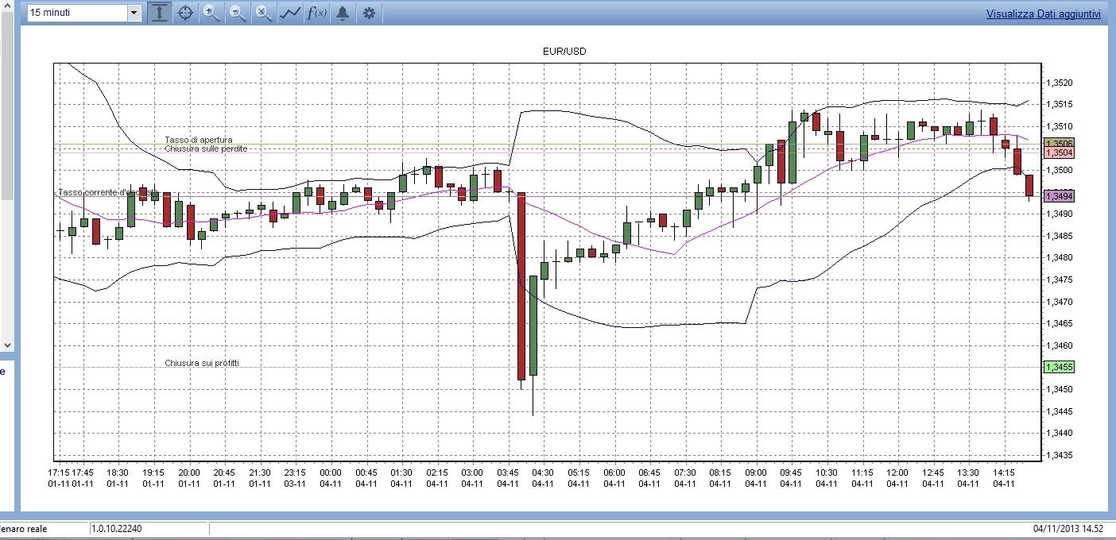Reset zoom with the magnifier X icon
The height and width of the screenshot is (540, 1116).
263,13
